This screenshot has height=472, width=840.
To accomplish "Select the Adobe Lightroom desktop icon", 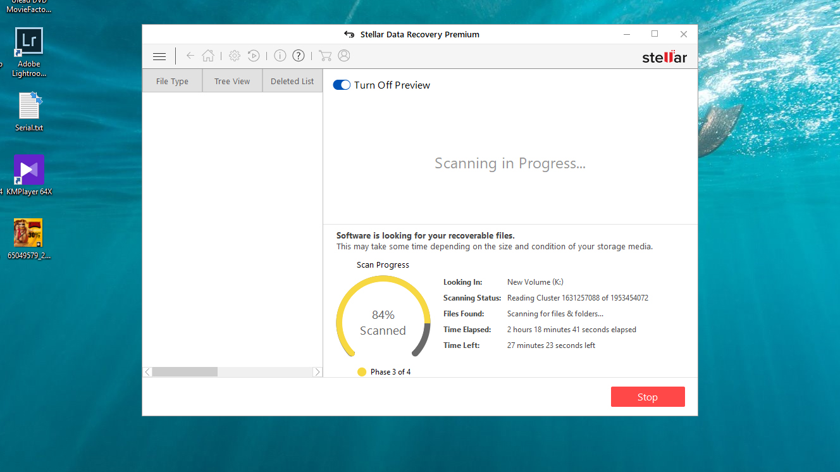I will 29,53.
